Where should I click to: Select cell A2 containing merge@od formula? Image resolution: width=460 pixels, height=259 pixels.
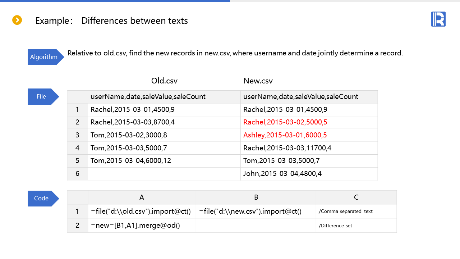pyautogui.click(x=135, y=226)
